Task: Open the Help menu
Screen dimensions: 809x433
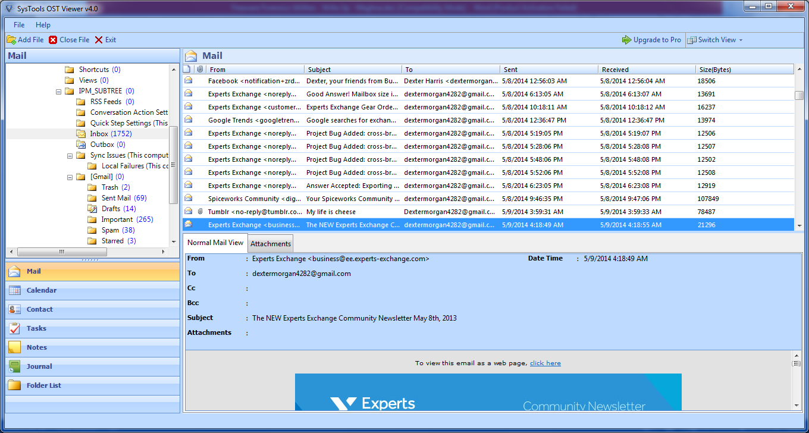Action: (43, 25)
